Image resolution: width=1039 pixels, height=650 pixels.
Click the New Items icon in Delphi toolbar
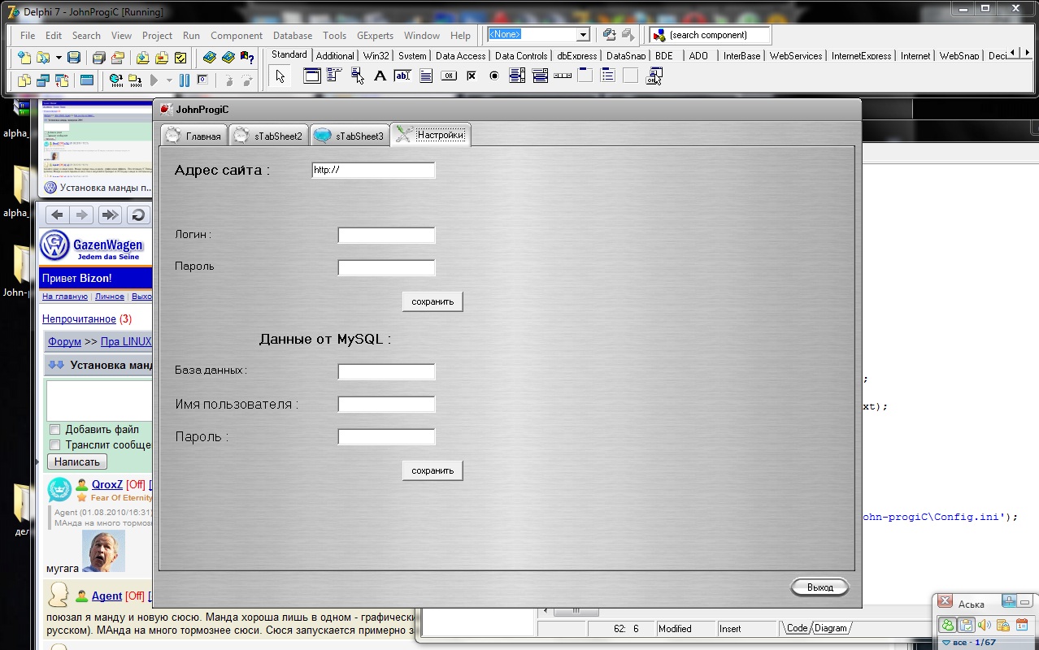[24, 58]
